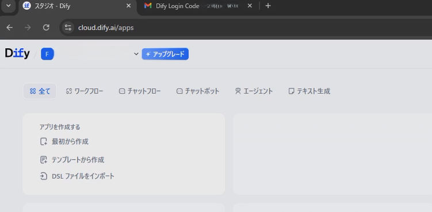Click the template creation icon
Image resolution: width=432 pixels, height=212 pixels.
[x=44, y=160]
